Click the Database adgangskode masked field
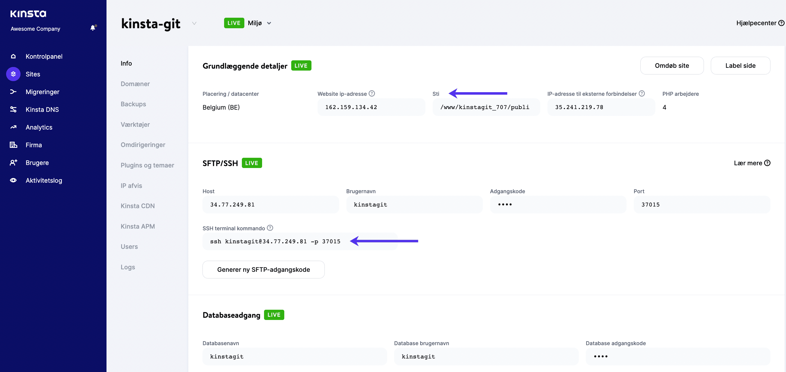Screen dimensions: 786x372 [678, 356]
